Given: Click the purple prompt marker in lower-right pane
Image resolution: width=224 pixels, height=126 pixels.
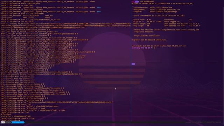Looking at the screenshot, I should (x=133, y=64).
